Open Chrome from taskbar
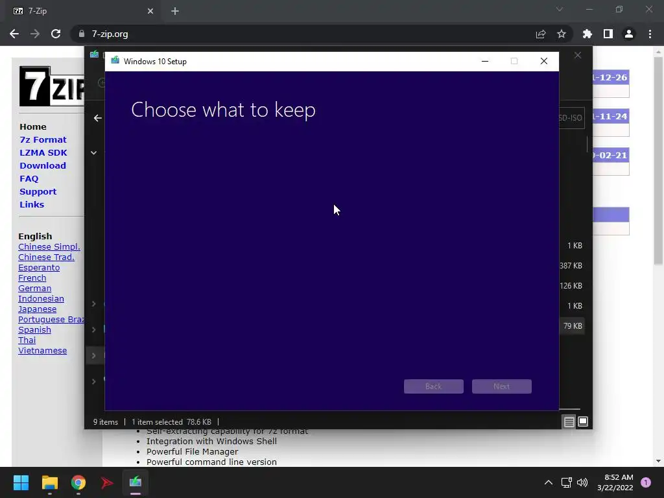Image resolution: width=664 pixels, height=498 pixels. [78, 482]
